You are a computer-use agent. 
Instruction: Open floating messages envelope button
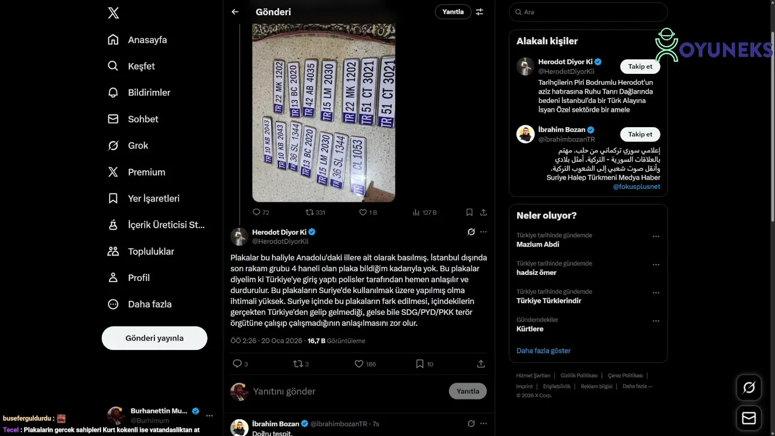(749, 418)
